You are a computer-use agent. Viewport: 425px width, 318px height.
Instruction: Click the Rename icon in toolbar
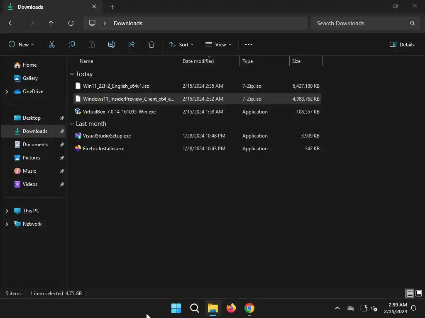112,45
